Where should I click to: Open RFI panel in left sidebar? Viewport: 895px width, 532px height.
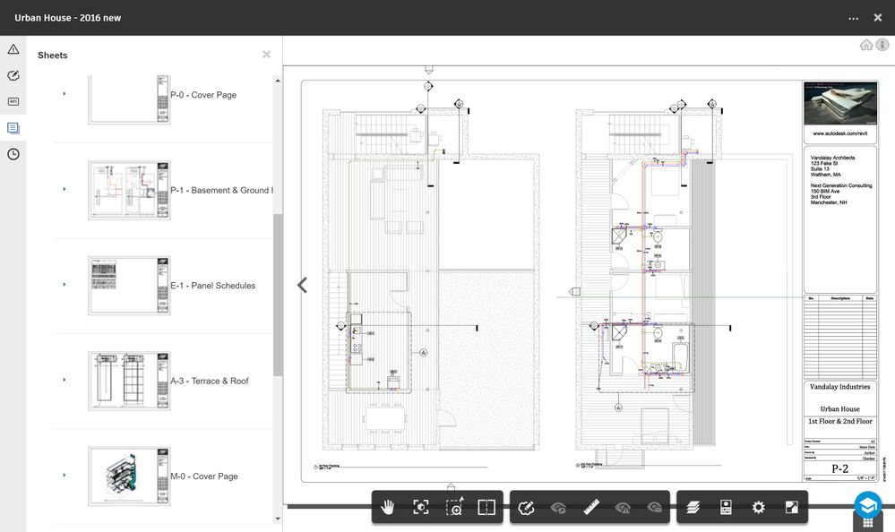pyautogui.click(x=13, y=101)
